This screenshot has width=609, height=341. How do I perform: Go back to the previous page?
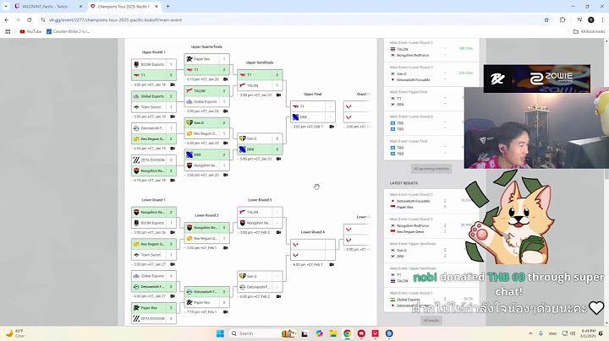[x=7, y=19]
